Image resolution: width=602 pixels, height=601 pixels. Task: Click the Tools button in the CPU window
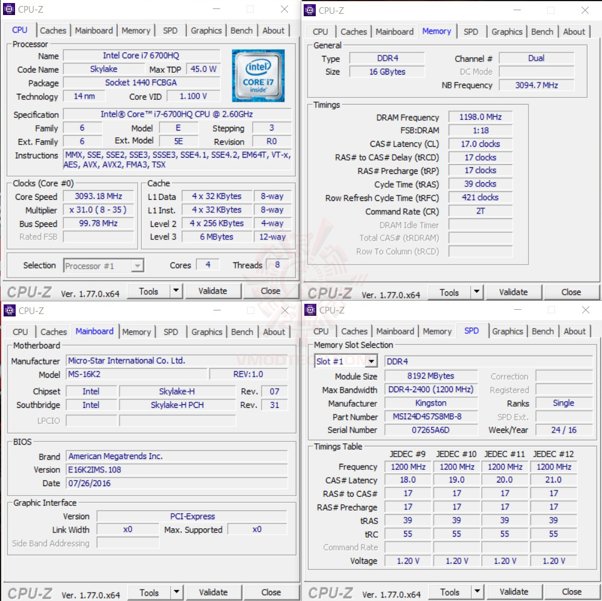click(148, 291)
